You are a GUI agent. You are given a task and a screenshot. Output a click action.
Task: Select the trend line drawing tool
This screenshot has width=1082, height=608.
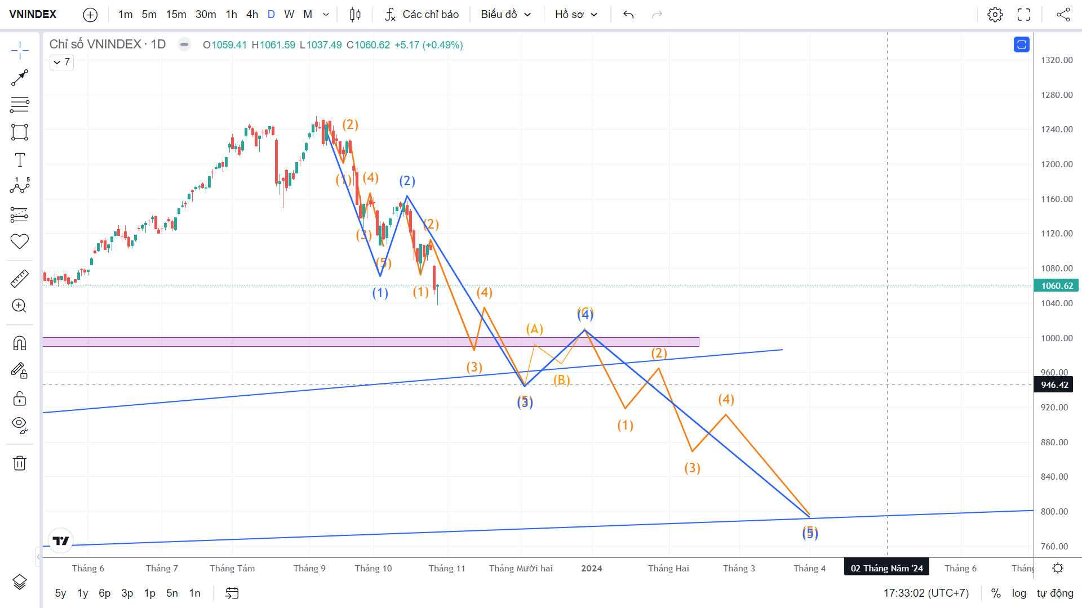click(x=20, y=78)
